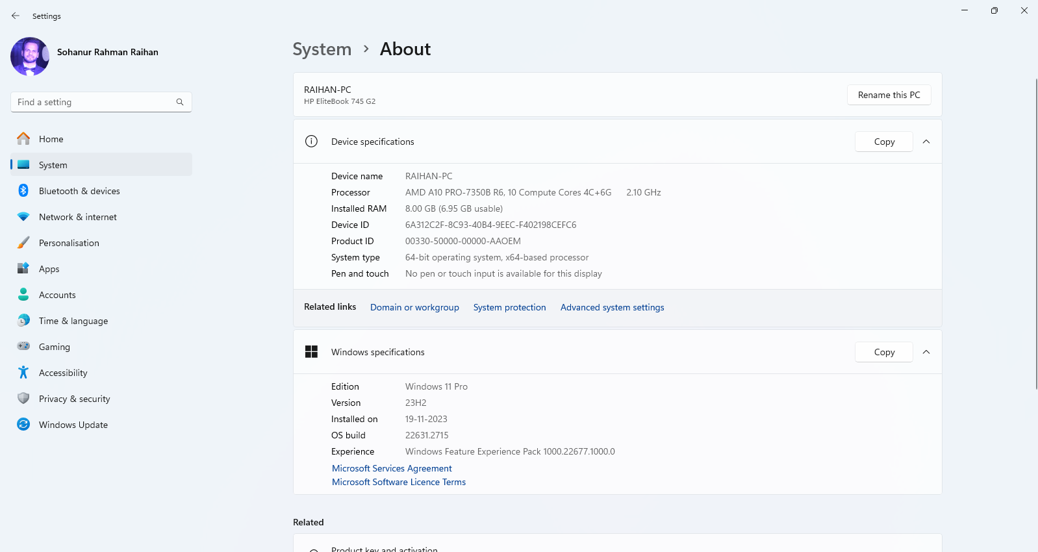Select Time & language in sidebar
This screenshot has width=1038, height=552.
pyautogui.click(x=73, y=321)
